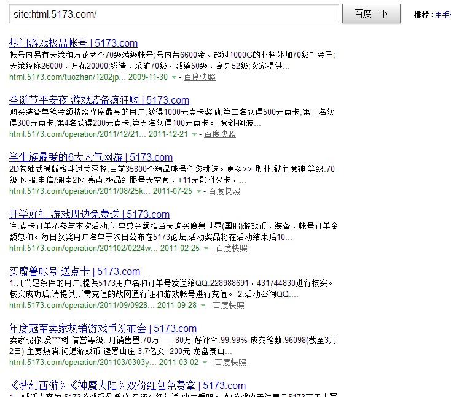Screen dimensions: 451x397
Task: Click snippet text starting 帐号内另有天策和万花
Action: tap(172, 60)
